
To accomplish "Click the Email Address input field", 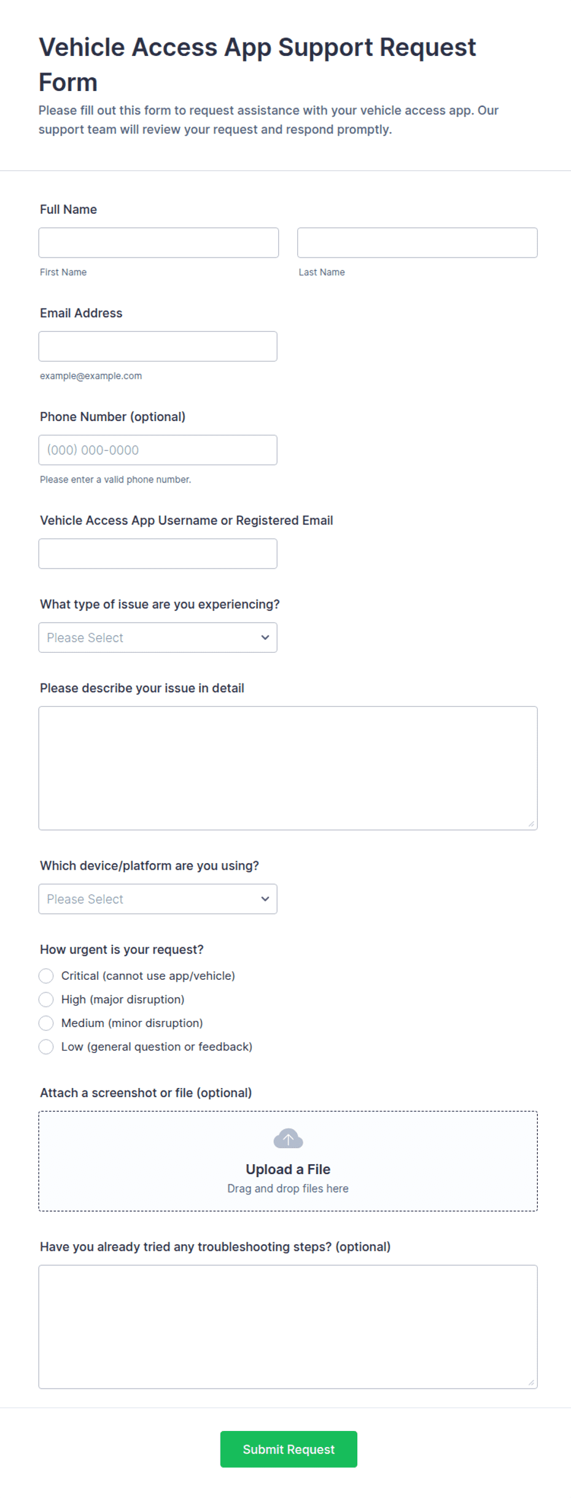I will [x=158, y=346].
